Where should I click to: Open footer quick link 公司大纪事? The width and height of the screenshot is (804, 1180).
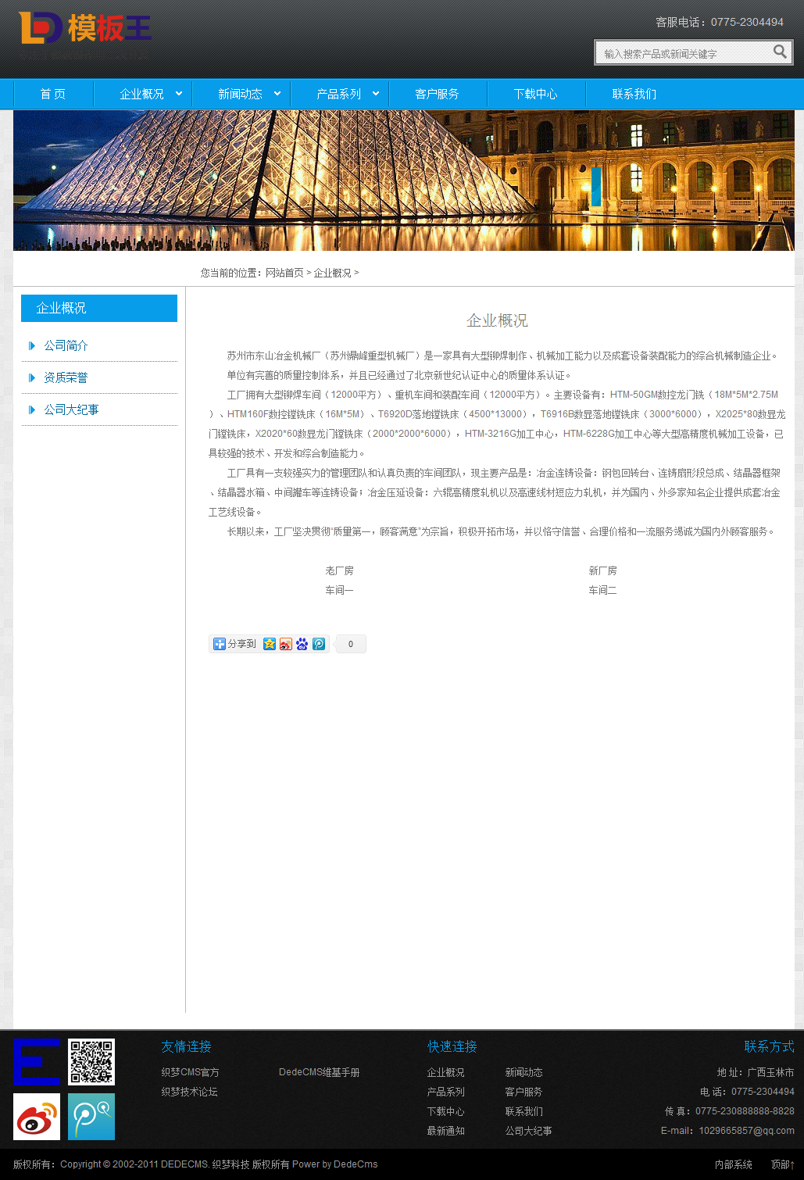[528, 1131]
